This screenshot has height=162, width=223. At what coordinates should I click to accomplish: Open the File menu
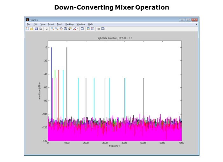[28, 24]
